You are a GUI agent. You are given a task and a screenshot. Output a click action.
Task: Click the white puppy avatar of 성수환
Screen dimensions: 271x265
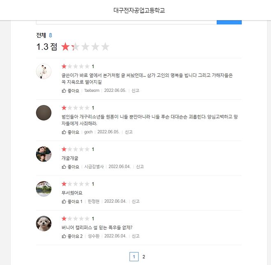click(44, 224)
